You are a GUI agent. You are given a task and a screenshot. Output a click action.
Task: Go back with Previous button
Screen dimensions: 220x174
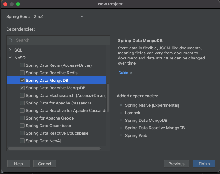[176, 164]
